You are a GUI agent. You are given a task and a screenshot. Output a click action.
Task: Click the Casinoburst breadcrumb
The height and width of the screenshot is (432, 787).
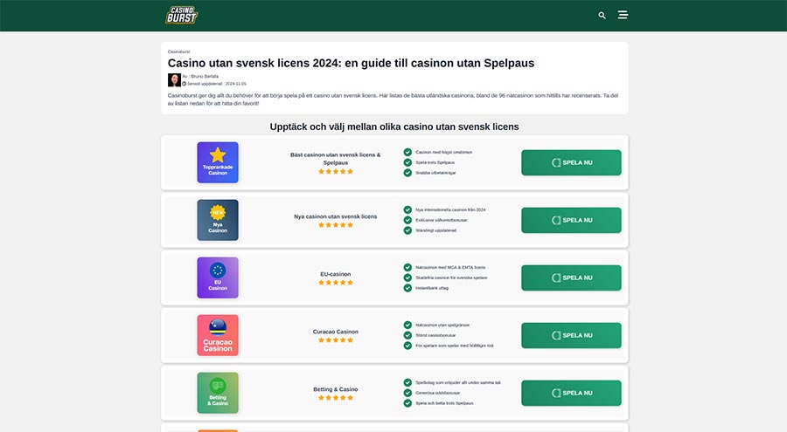click(178, 51)
